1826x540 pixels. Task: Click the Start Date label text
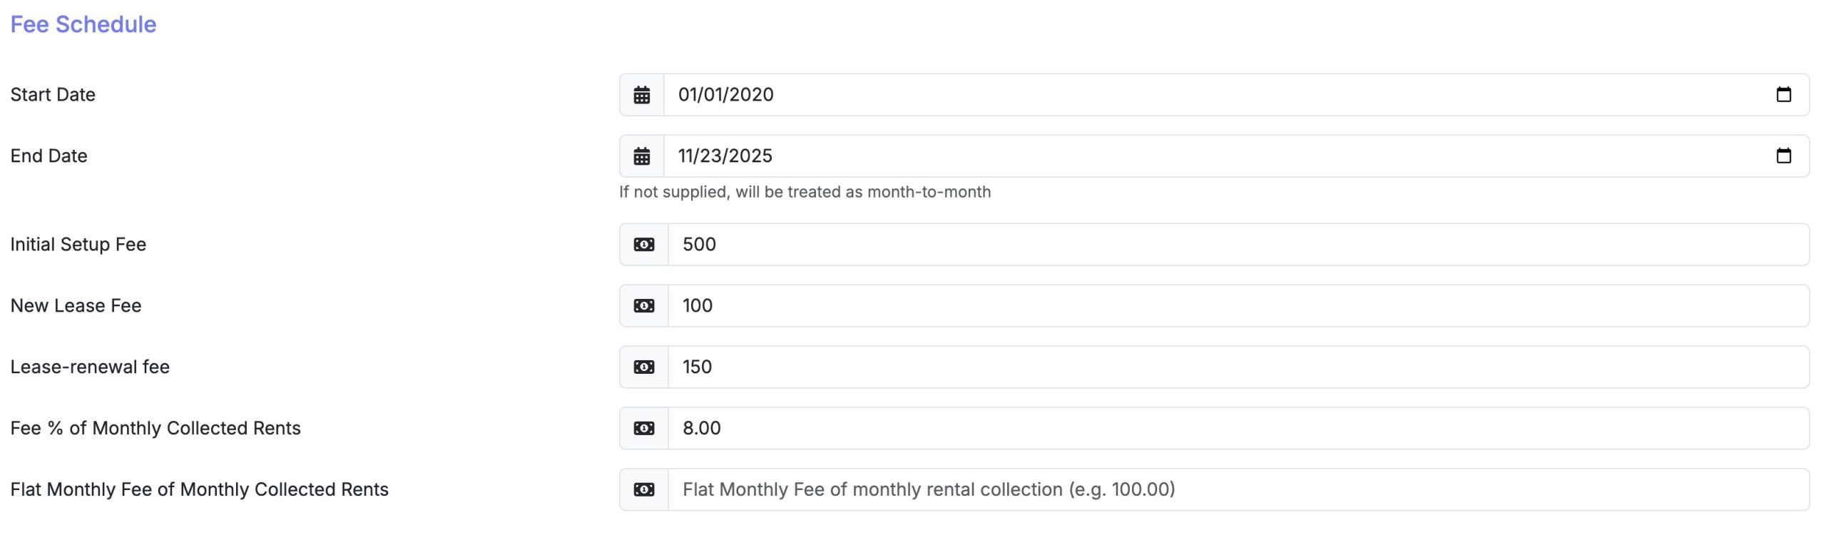tap(52, 94)
